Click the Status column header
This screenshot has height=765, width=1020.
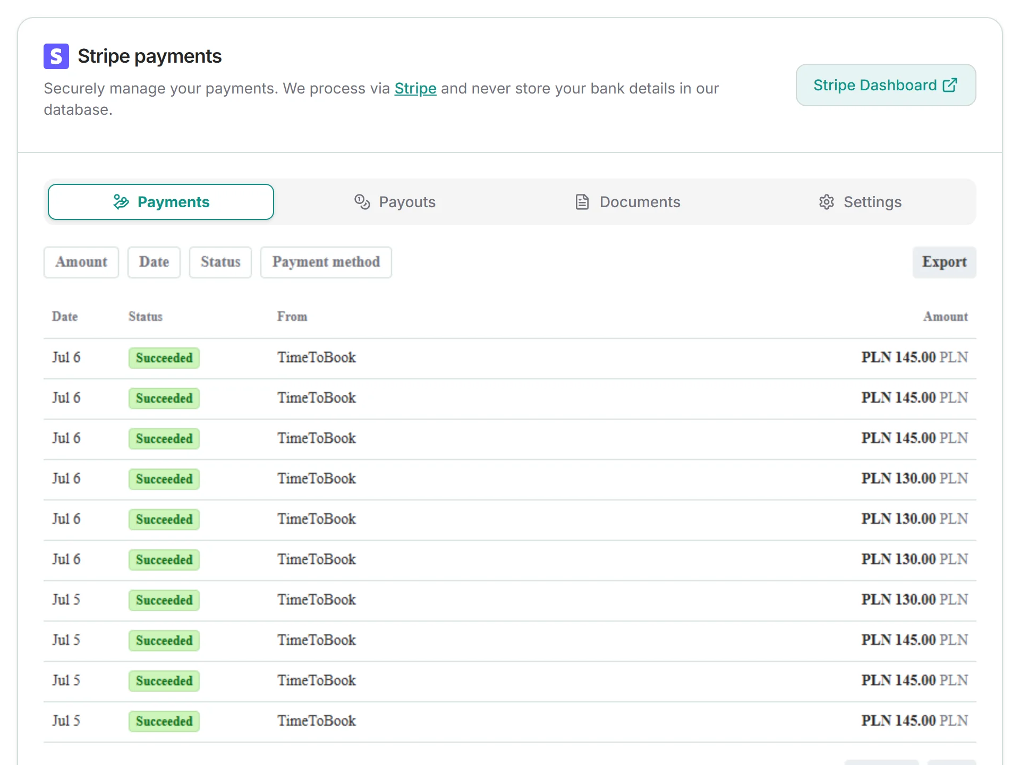pyautogui.click(x=146, y=317)
